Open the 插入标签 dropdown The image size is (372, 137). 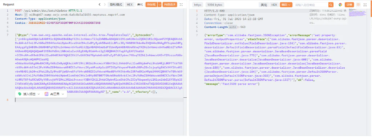tap(29, 94)
